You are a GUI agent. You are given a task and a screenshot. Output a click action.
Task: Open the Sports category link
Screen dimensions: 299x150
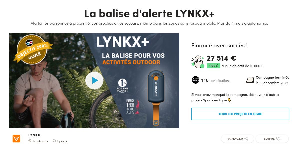[x=62, y=141]
